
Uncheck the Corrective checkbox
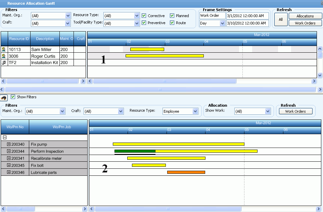[144, 16]
